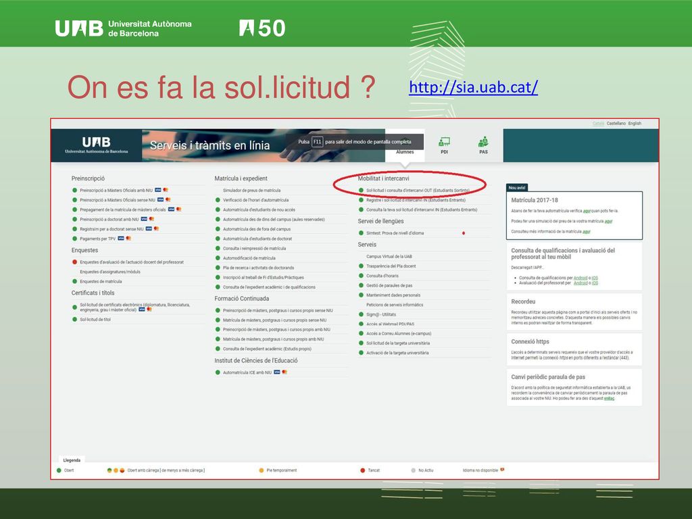Click green status dot beside Sol·licitud de títol
The width and height of the screenshot is (692, 519).
pyautogui.click(x=74, y=320)
